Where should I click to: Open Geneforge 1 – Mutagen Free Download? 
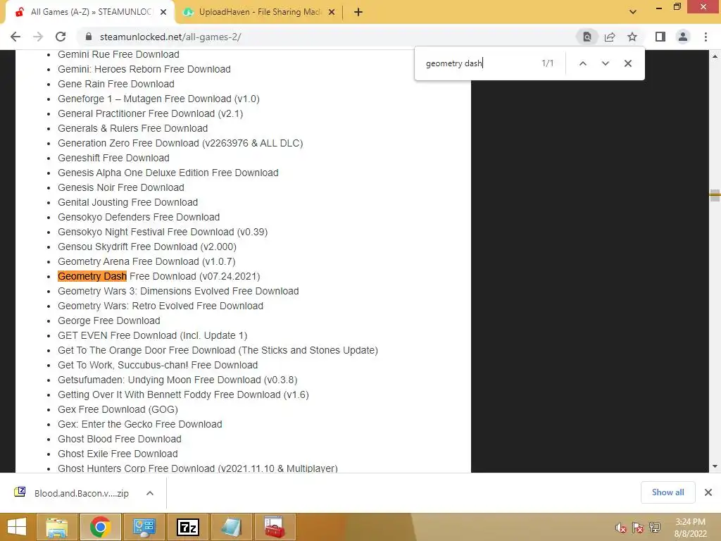158,99
